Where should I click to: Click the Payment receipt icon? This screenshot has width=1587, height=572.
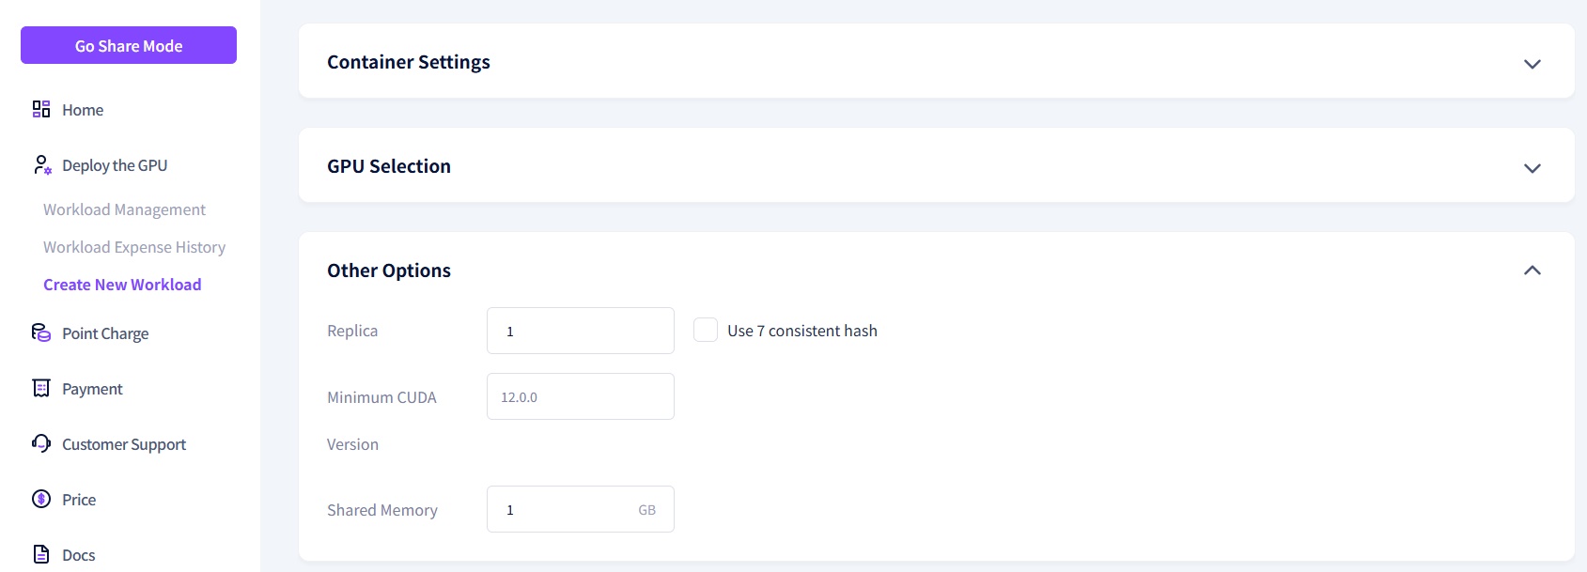pyautogui.click(x=41, y=388)
